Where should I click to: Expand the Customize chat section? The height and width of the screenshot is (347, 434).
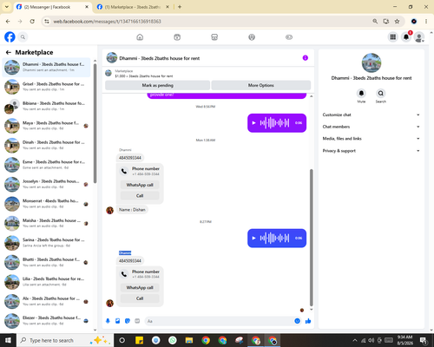coord(372,115)
